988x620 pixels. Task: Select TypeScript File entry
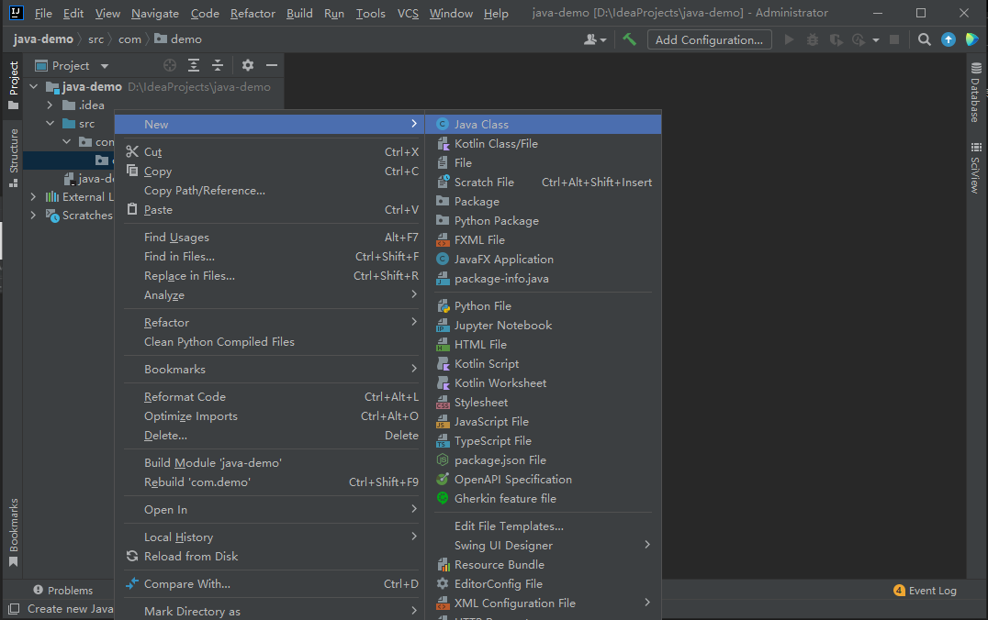tap(544, 441)
